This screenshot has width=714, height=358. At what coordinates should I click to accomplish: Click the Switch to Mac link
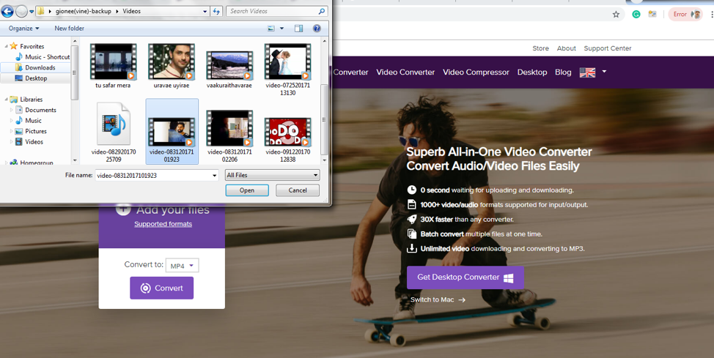438,299
